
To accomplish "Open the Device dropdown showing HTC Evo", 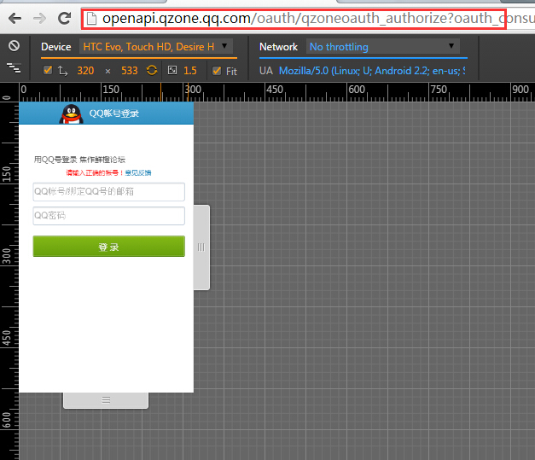I will 156,46.
